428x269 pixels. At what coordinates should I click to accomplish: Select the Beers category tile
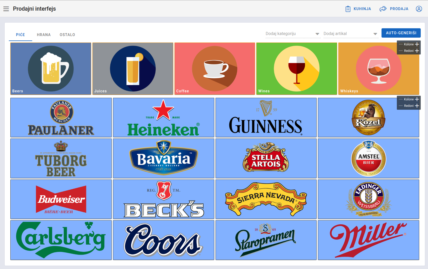[51, 69]
